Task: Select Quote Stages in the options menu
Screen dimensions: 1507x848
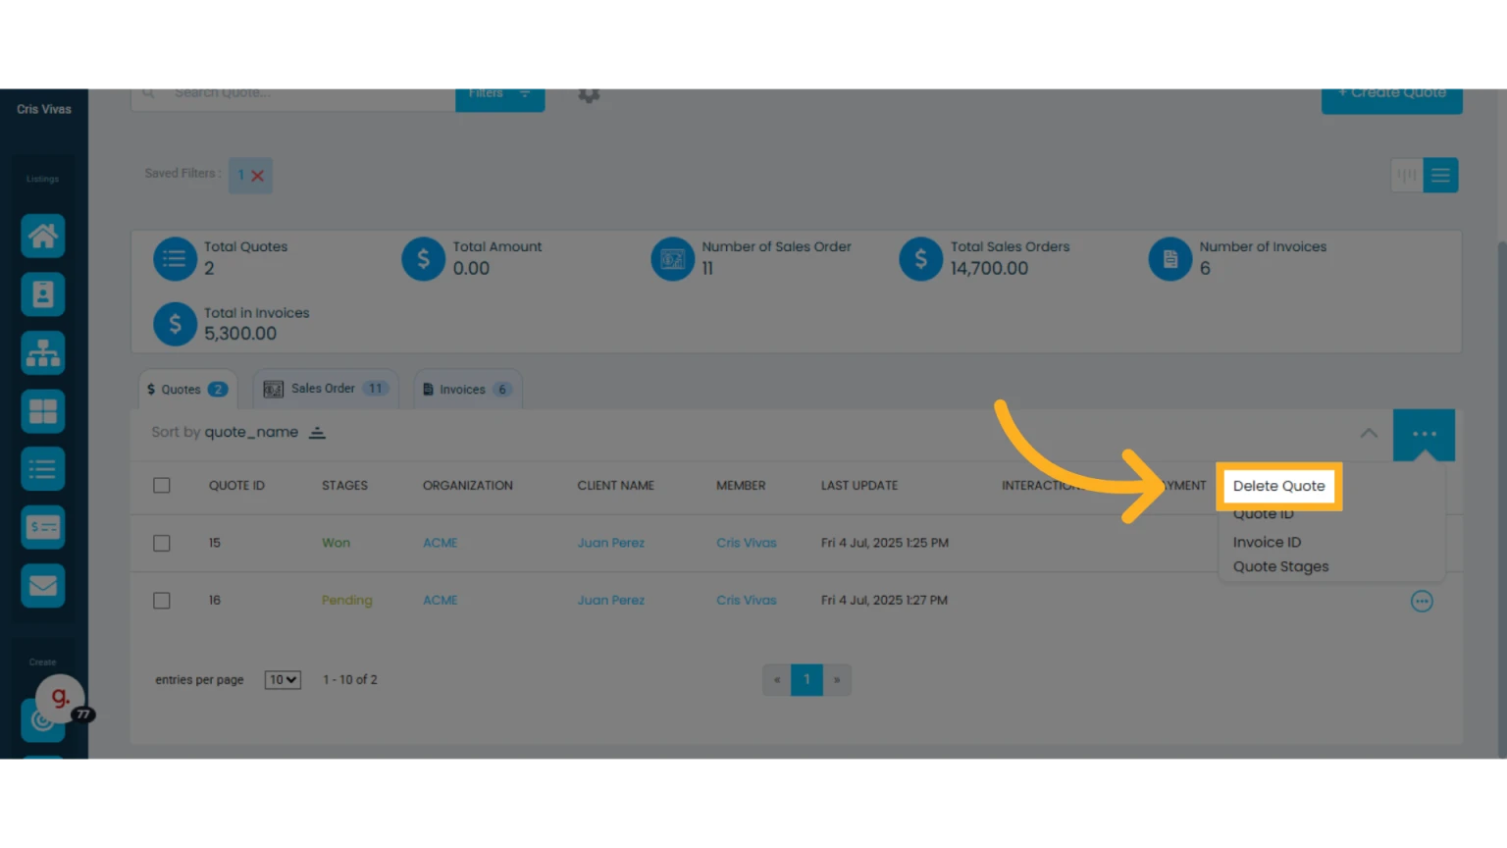Action: coord(1280,566)
